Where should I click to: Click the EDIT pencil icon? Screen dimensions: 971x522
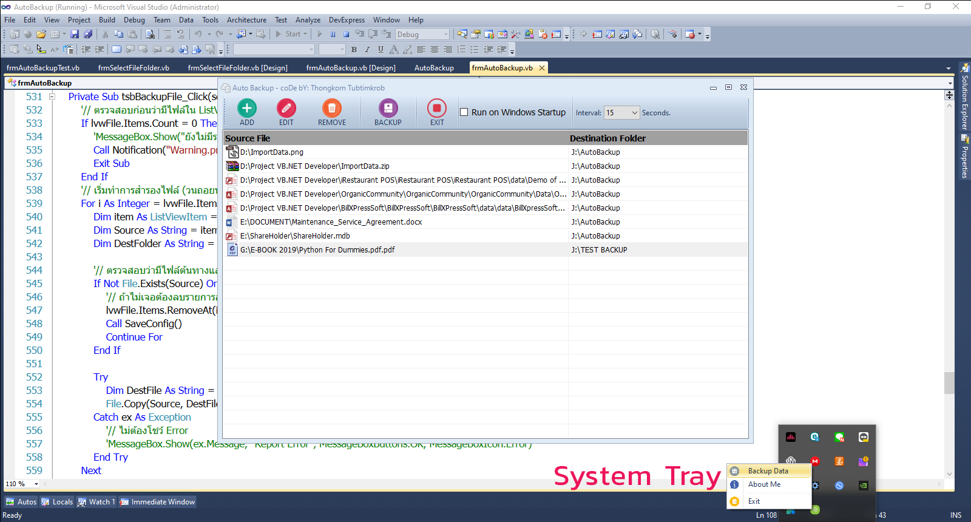[x=286, y=109]
